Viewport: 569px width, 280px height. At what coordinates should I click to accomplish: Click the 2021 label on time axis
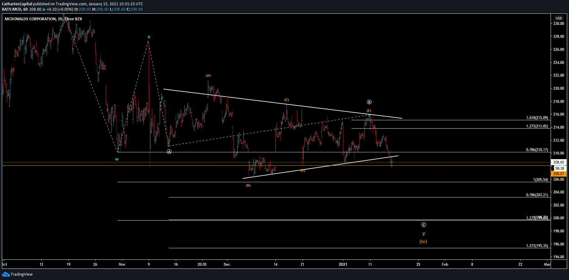pyautogui.click(x=343, y=264)
